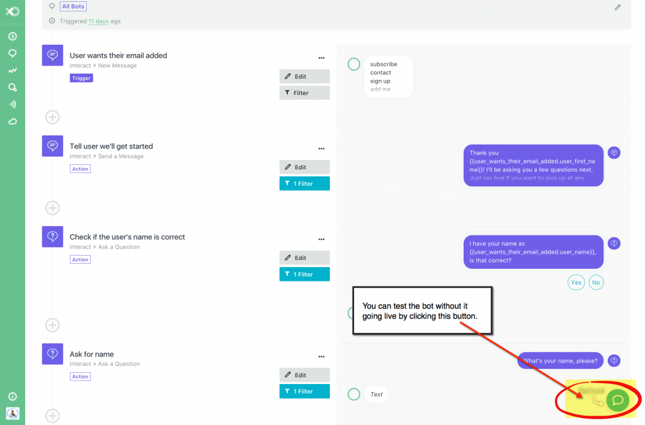This screenshot has height=425, width=645.
Task: Select the search icon in left sidebar
Action: [13, 88]
